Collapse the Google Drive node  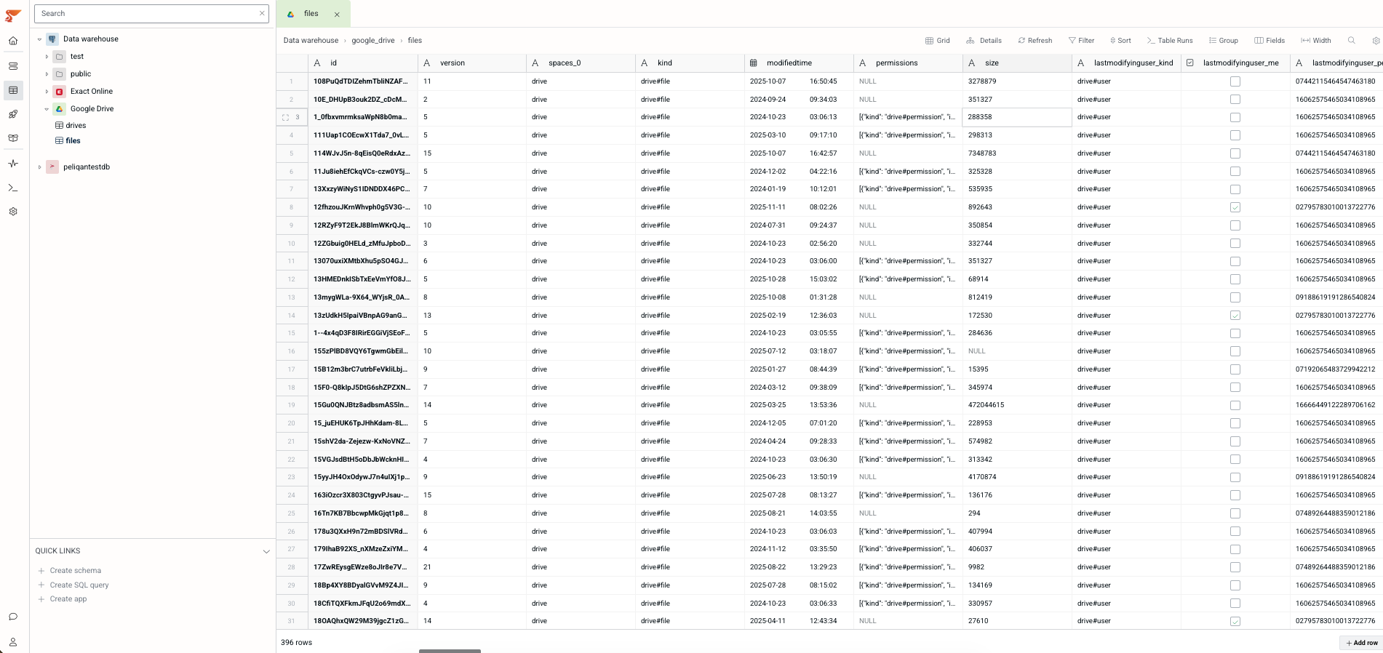pyautogui.click(x=47, y=109)
